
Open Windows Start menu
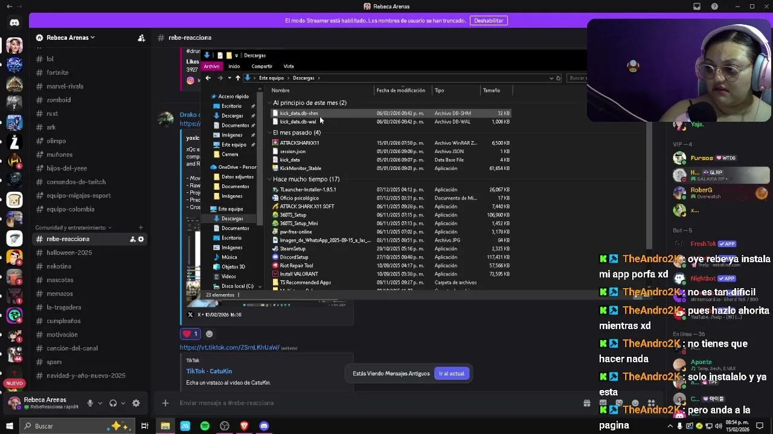pyautogui.click(x=9, y=426)
